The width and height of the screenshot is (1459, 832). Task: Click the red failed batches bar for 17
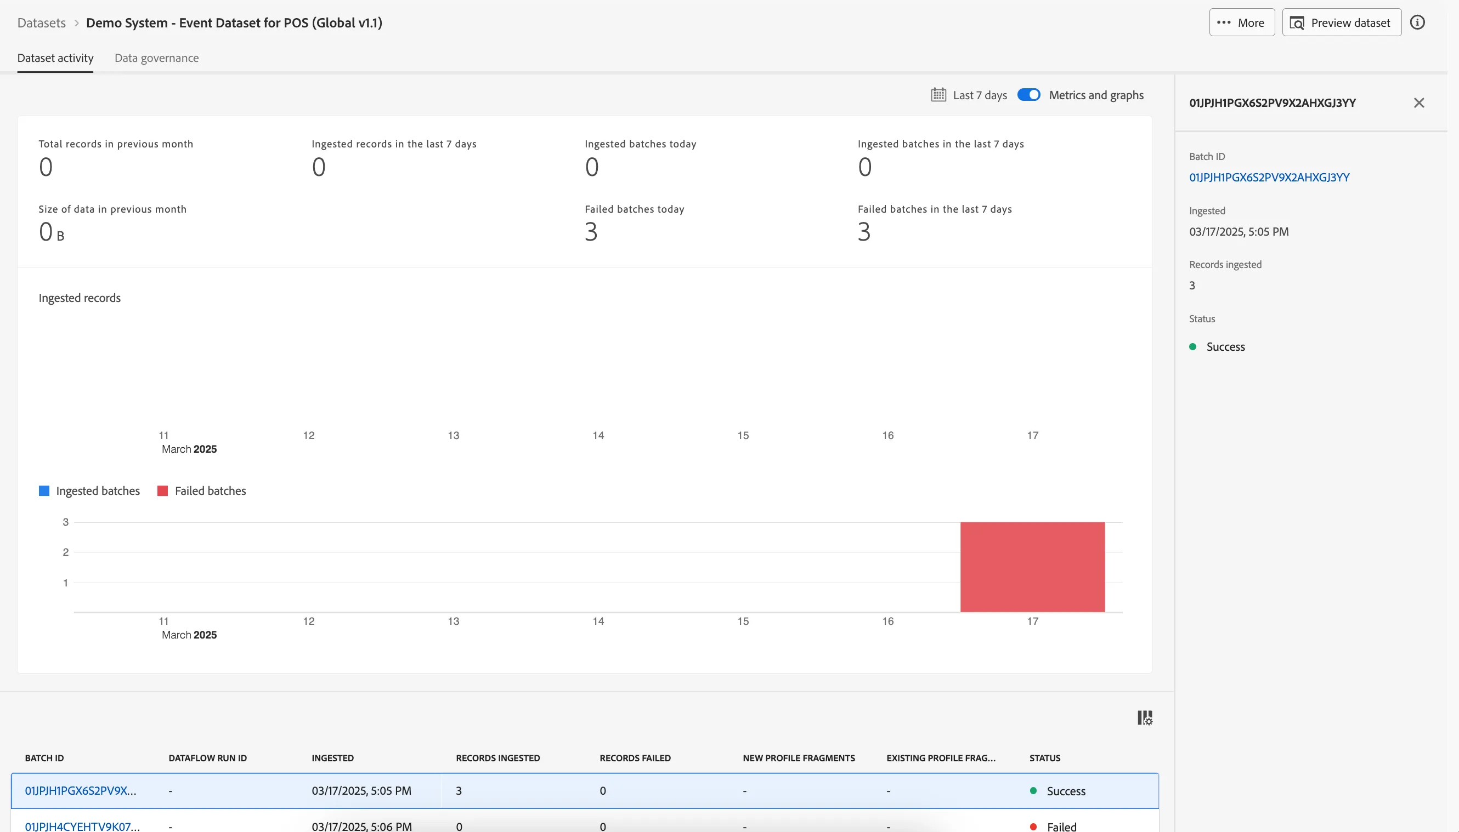point(1032,567)
